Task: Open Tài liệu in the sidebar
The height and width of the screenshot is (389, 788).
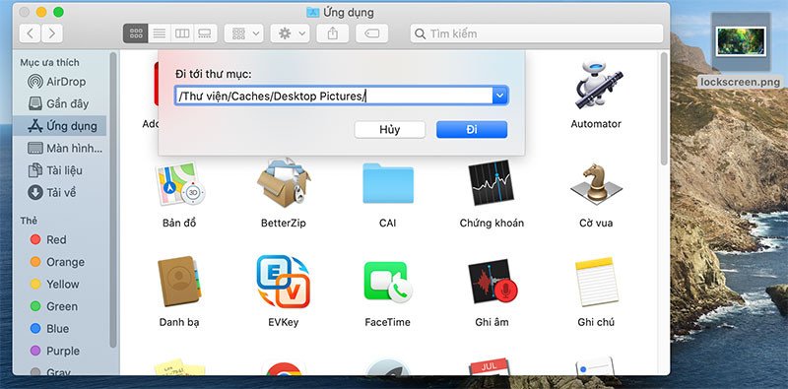Action: (x=59, y=170)
